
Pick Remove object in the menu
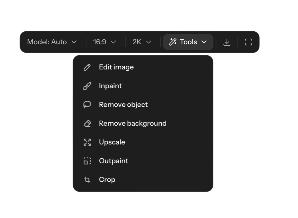coord(143,105)
